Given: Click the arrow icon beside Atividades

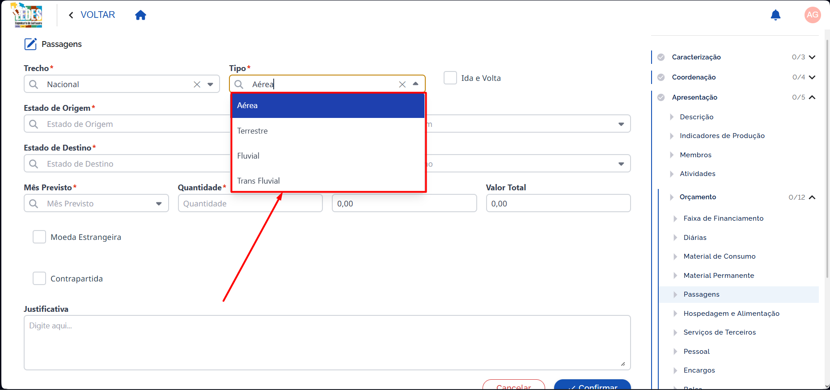Looking at the screenshot, I should (x=672, y=174).
